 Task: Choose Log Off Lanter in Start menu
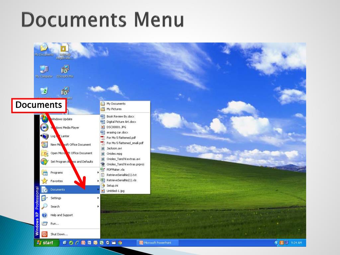coord(70,136)
